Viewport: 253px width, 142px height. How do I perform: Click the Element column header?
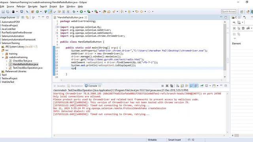tap(236, 43)
